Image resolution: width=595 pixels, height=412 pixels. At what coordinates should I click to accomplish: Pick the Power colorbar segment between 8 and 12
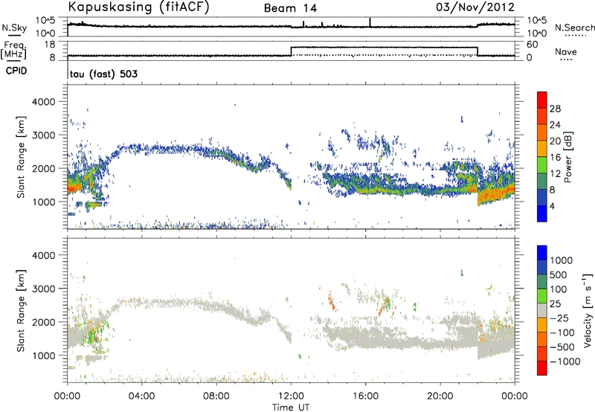[542, 181]
